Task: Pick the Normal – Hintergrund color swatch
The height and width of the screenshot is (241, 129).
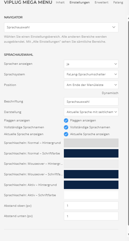Action: (x=91, y=143)
